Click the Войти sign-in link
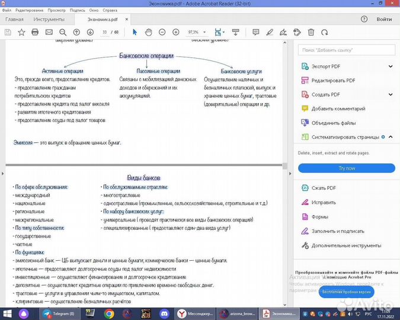400x320 pixels. (x=385, y=20)
